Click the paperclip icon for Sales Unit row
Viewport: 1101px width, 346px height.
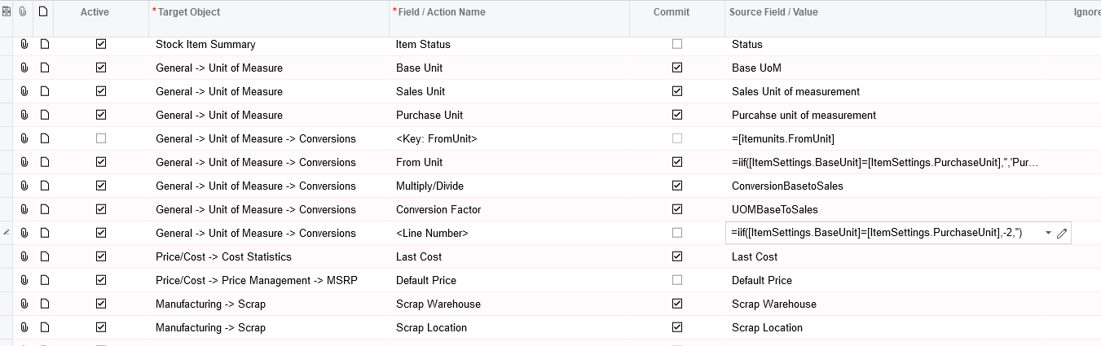24,91
